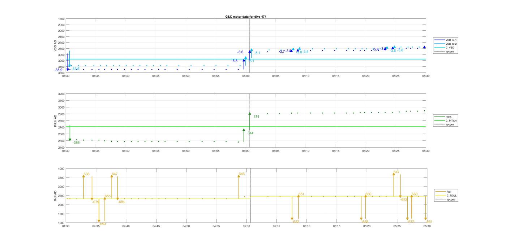Click the '-684' roll data label

click(121, 202)
